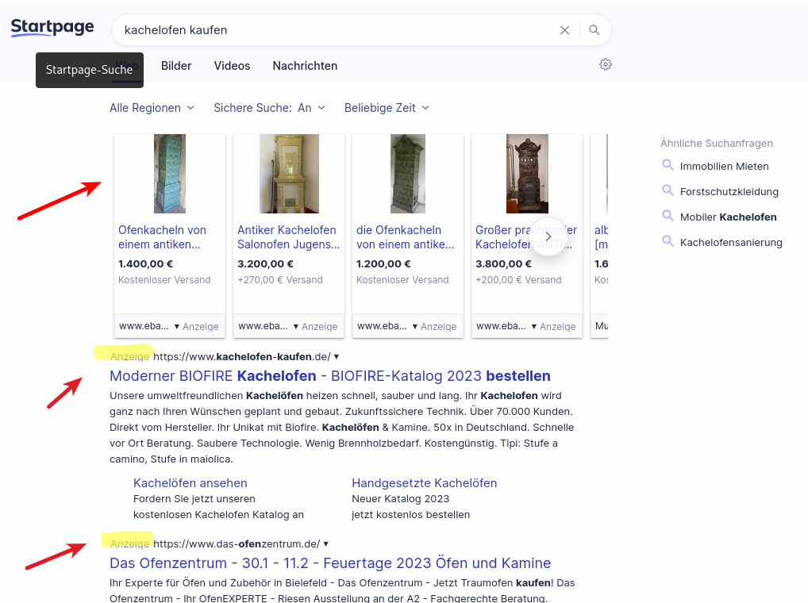Follow the Handgesetzte Kachelöfen sitelink
The height and width of the screenshot is (603, 808).
click(x=424, y=483)
